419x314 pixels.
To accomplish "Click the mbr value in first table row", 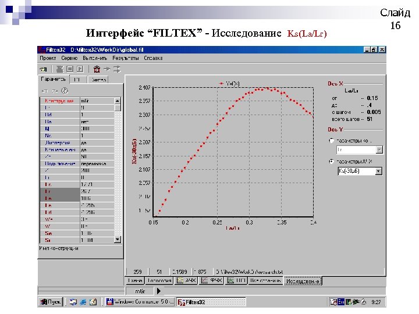I will (97, 101).
